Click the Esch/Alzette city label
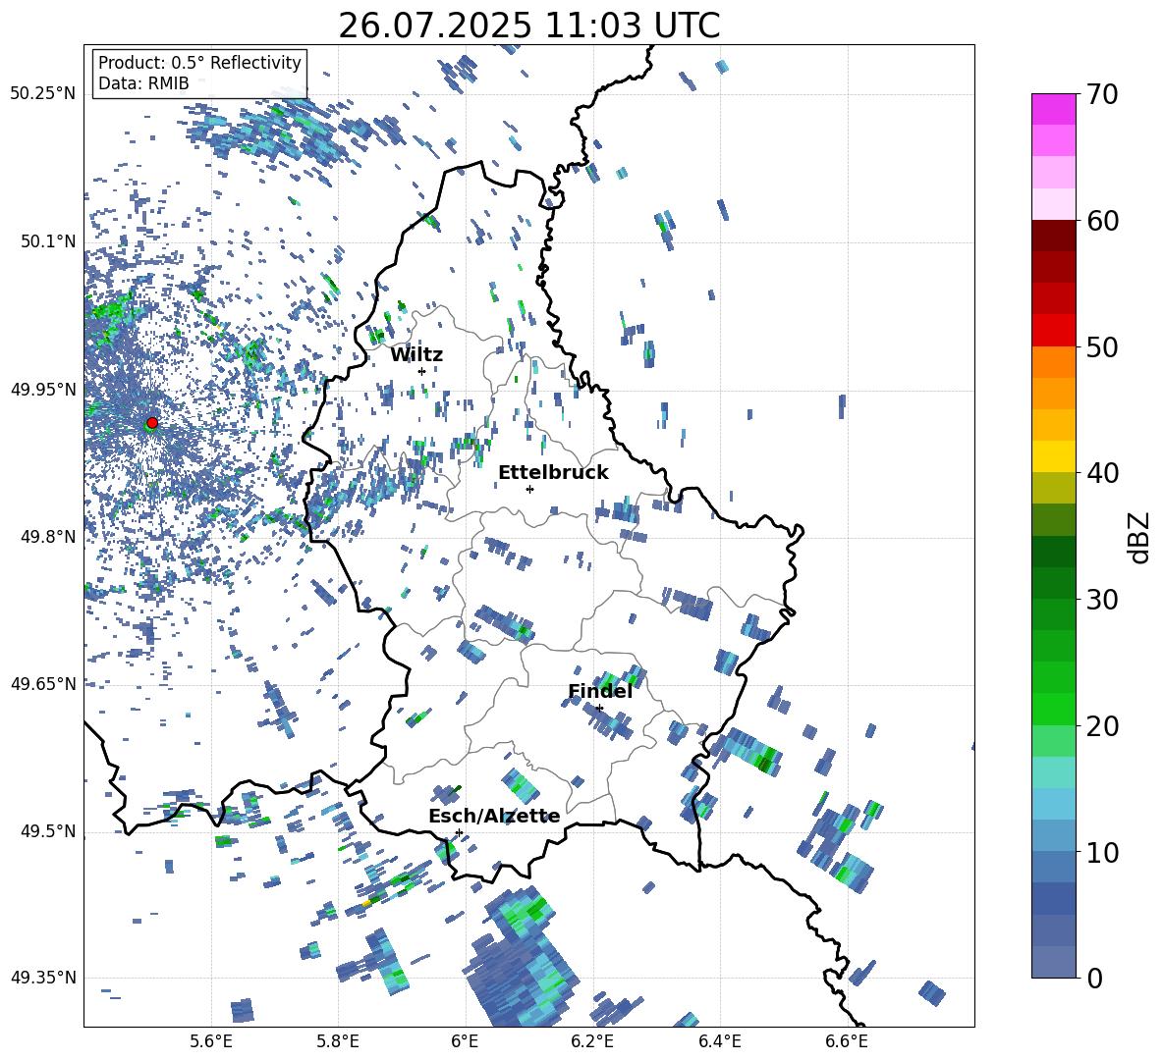The height and width of the screenshot is (1061, 1163). click(494, 816)
